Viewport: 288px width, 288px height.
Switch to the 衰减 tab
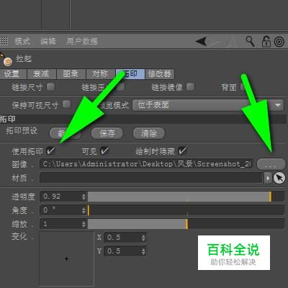point(42,74)
